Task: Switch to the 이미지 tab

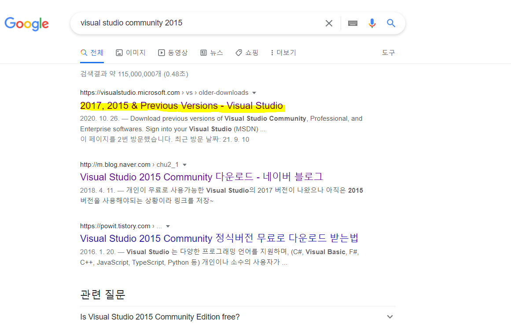Action: pos(131,53)
